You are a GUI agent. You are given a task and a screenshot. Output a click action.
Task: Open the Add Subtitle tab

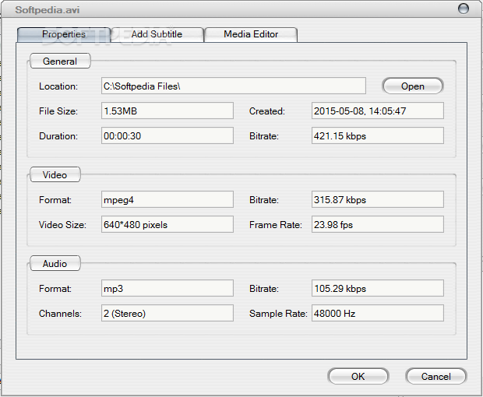157,34
